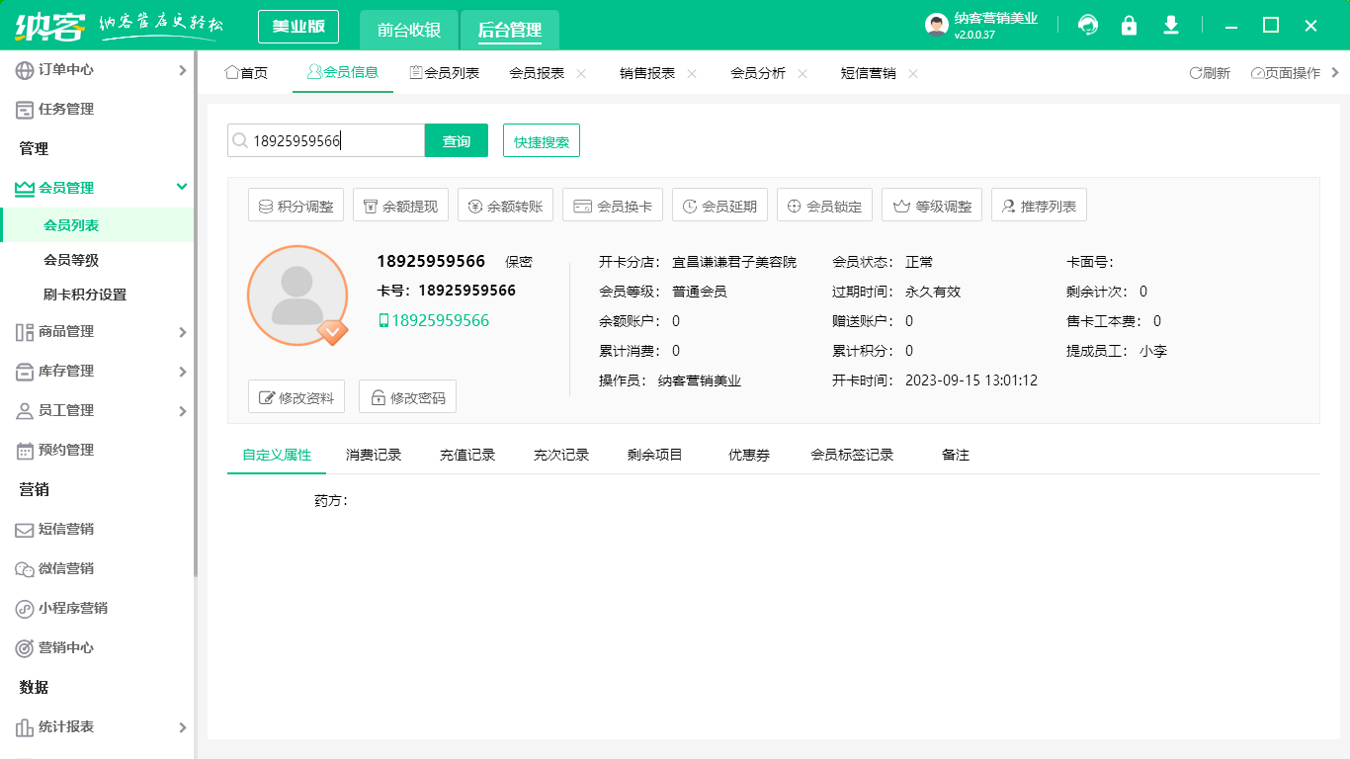1350x759 pixels.
Task: Open the 页面操作 menu
Action: (x=1286, y=73)
